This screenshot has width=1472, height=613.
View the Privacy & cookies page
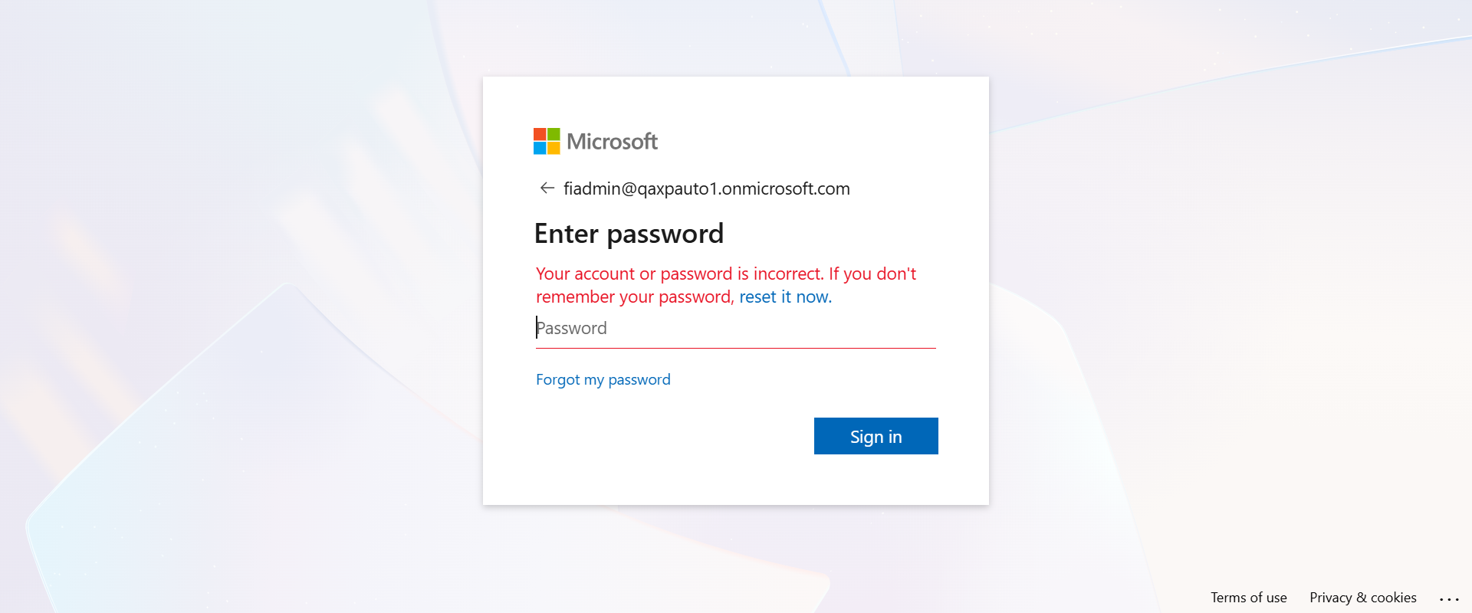[1362, 598]
